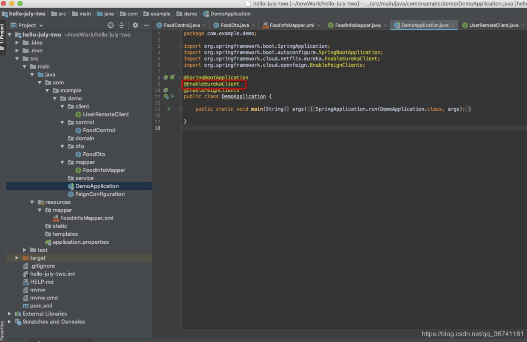Viewport: 527px width, 342px height.
Task: Switch to the FoodDto.java tab
Action: click(235, 25)
